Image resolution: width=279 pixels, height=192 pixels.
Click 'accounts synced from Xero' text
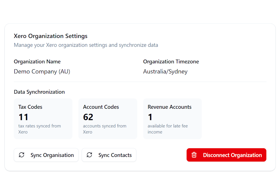pyautogui.click(x=105, y=129)
